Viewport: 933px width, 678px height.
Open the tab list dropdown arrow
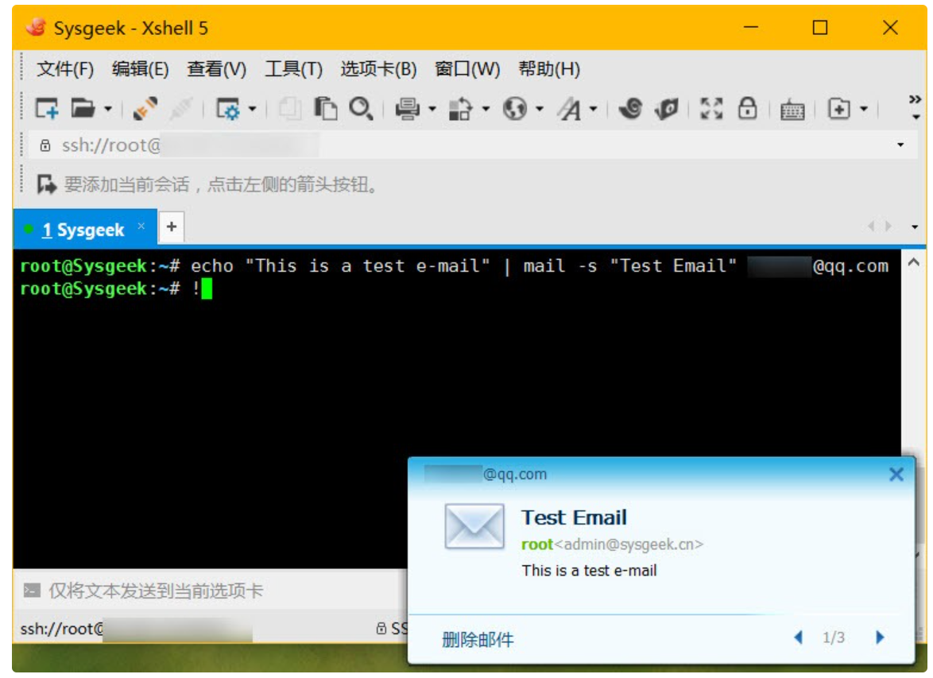pyautogui.click(x=915, y=227)
